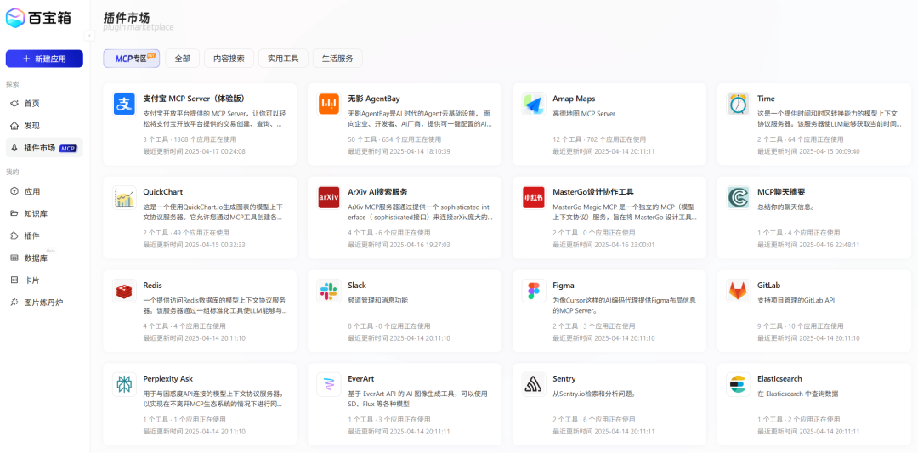The width and height of the screenshot is (918, 453).
Task: Click the MasterGo 小红书 red icon
Action: coord(533,197)
